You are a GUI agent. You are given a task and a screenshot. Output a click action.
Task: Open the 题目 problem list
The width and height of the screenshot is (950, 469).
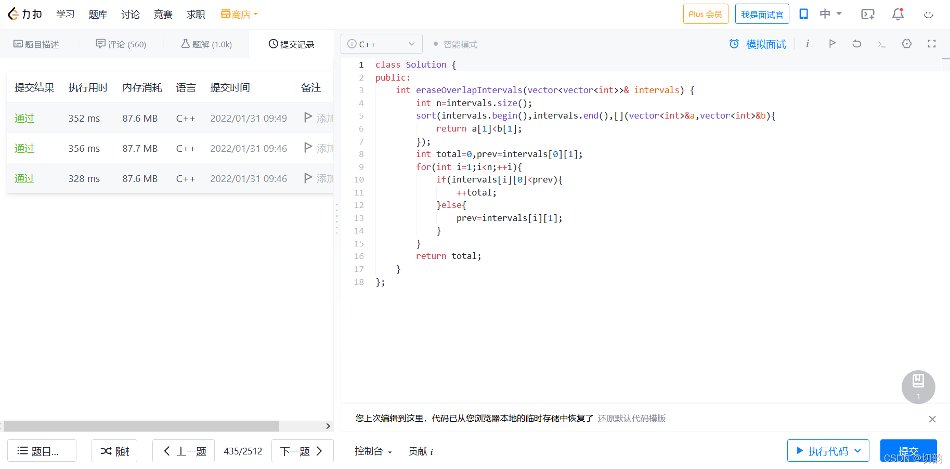click(x=42, y=451)
